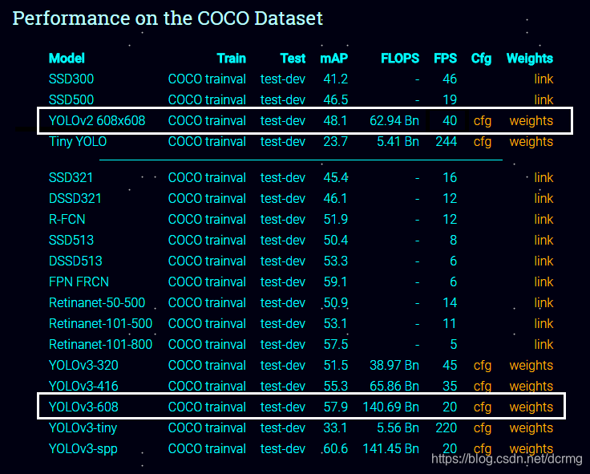Select the DSSD321 model name
This screenshot has height=474, width=590.
(x=75, y=198)
